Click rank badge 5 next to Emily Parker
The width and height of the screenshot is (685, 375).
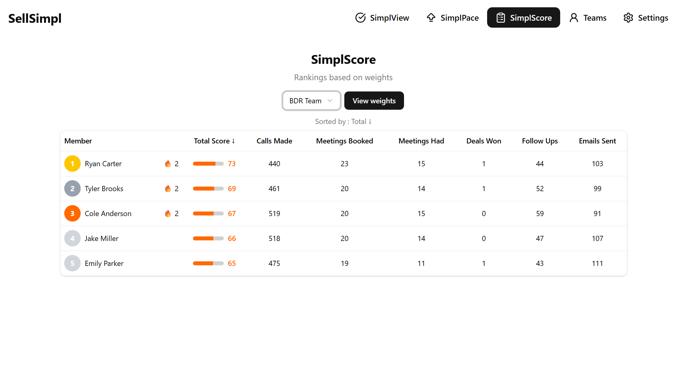coord(72,263)
